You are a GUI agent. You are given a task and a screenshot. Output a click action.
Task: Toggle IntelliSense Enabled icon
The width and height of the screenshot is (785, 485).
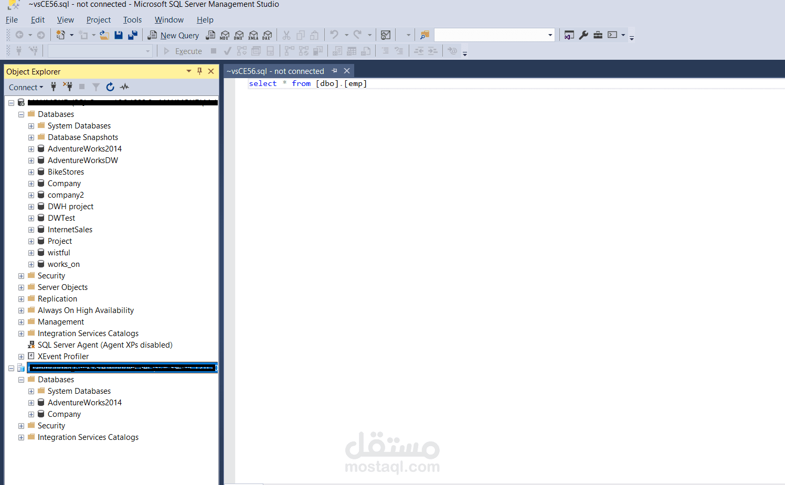(270, 51)
